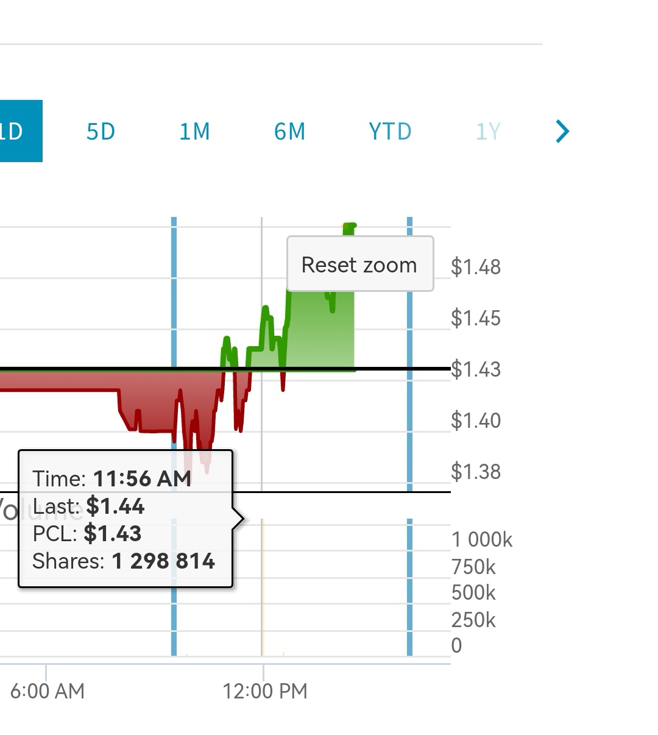The width and height of the screenshot is (658, 735).
Task: Click the 6:00 AM time axis label
Action: point(48,691)
